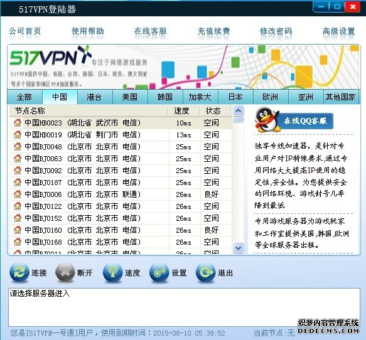Click the house icon of node 中国BJ0160

18,230
